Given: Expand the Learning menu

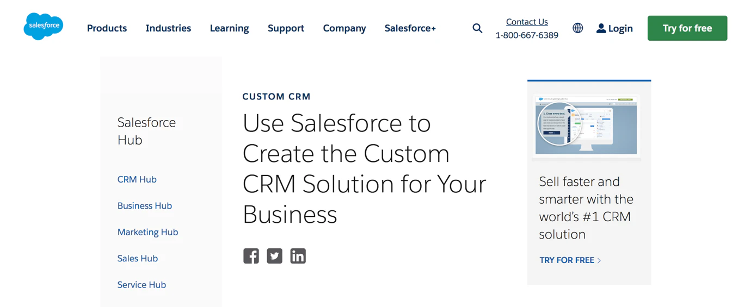Looking at the screenshot, I should tap(229, 28).
